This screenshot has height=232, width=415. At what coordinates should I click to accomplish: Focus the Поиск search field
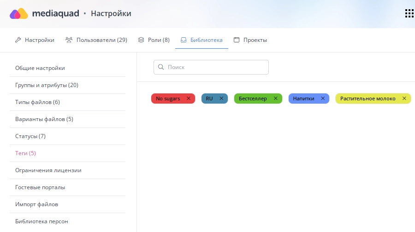pos(211,67)
